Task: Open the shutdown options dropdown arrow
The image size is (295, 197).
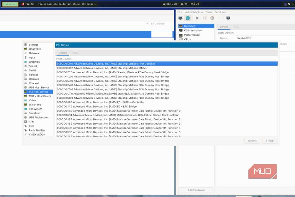Action: pyautogui.click(x=219, y=18)
